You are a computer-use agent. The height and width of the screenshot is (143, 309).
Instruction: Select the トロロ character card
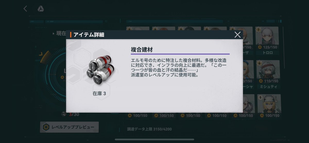[268, 41]
